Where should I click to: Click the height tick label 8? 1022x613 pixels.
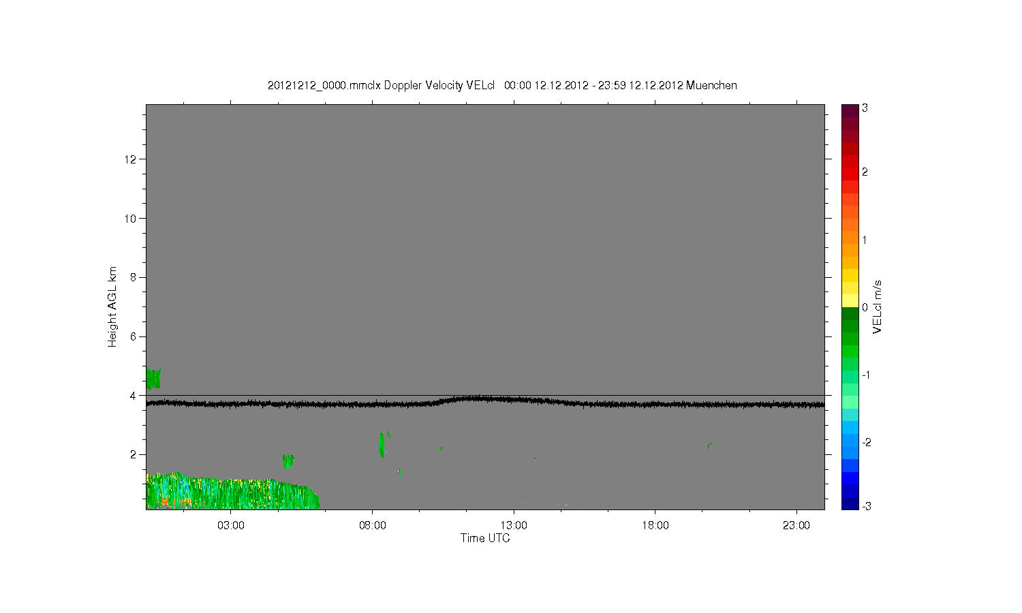[x=135, y=277]
